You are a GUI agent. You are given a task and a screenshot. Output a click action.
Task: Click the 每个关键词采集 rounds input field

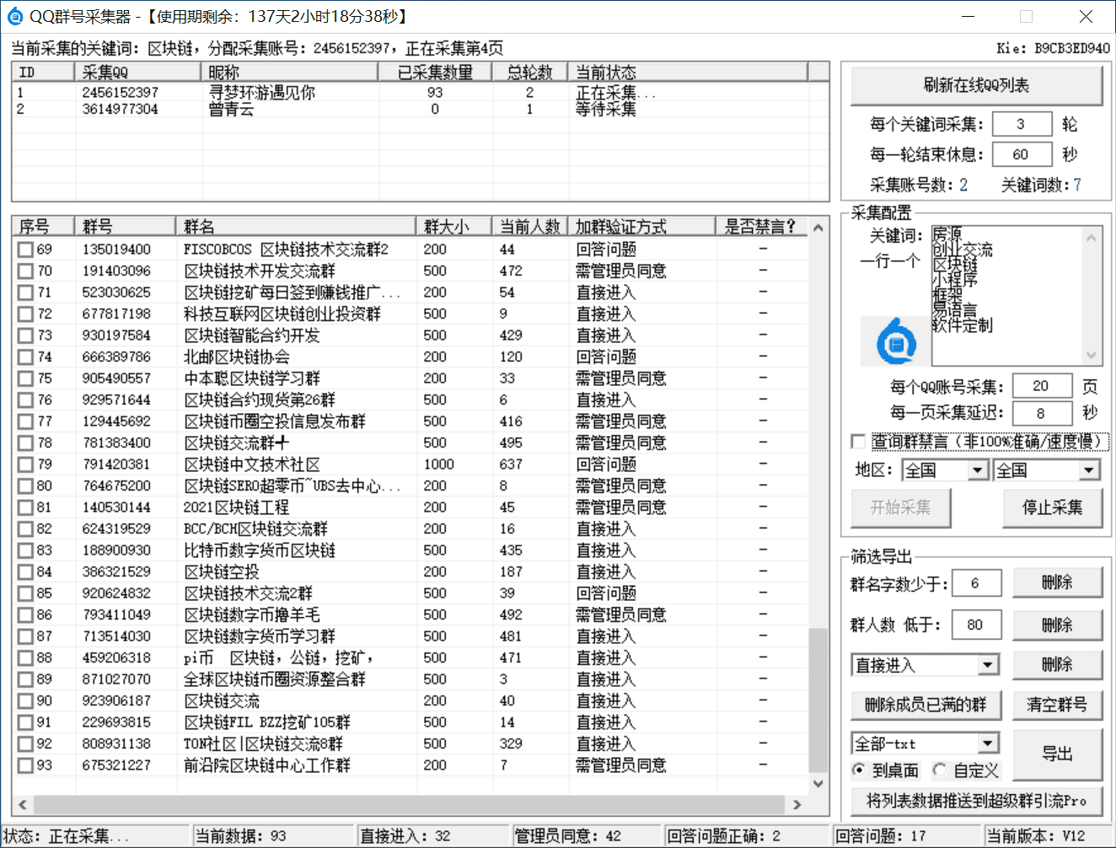pos(1022,124)
